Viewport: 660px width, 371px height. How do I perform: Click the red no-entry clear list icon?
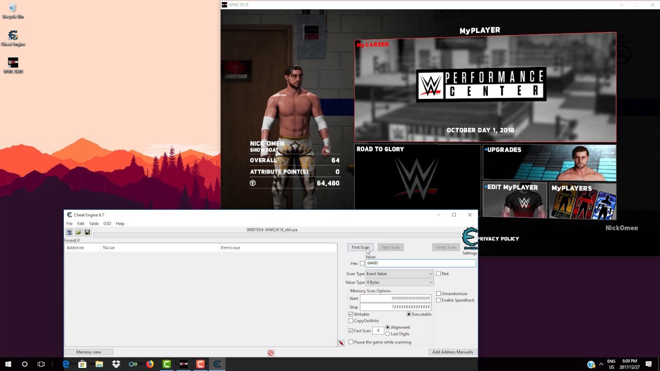(271, 353)
